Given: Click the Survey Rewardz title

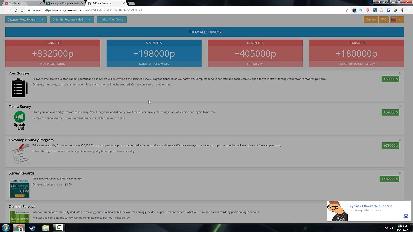Looking at the screenshot, I should coord(21,173).
